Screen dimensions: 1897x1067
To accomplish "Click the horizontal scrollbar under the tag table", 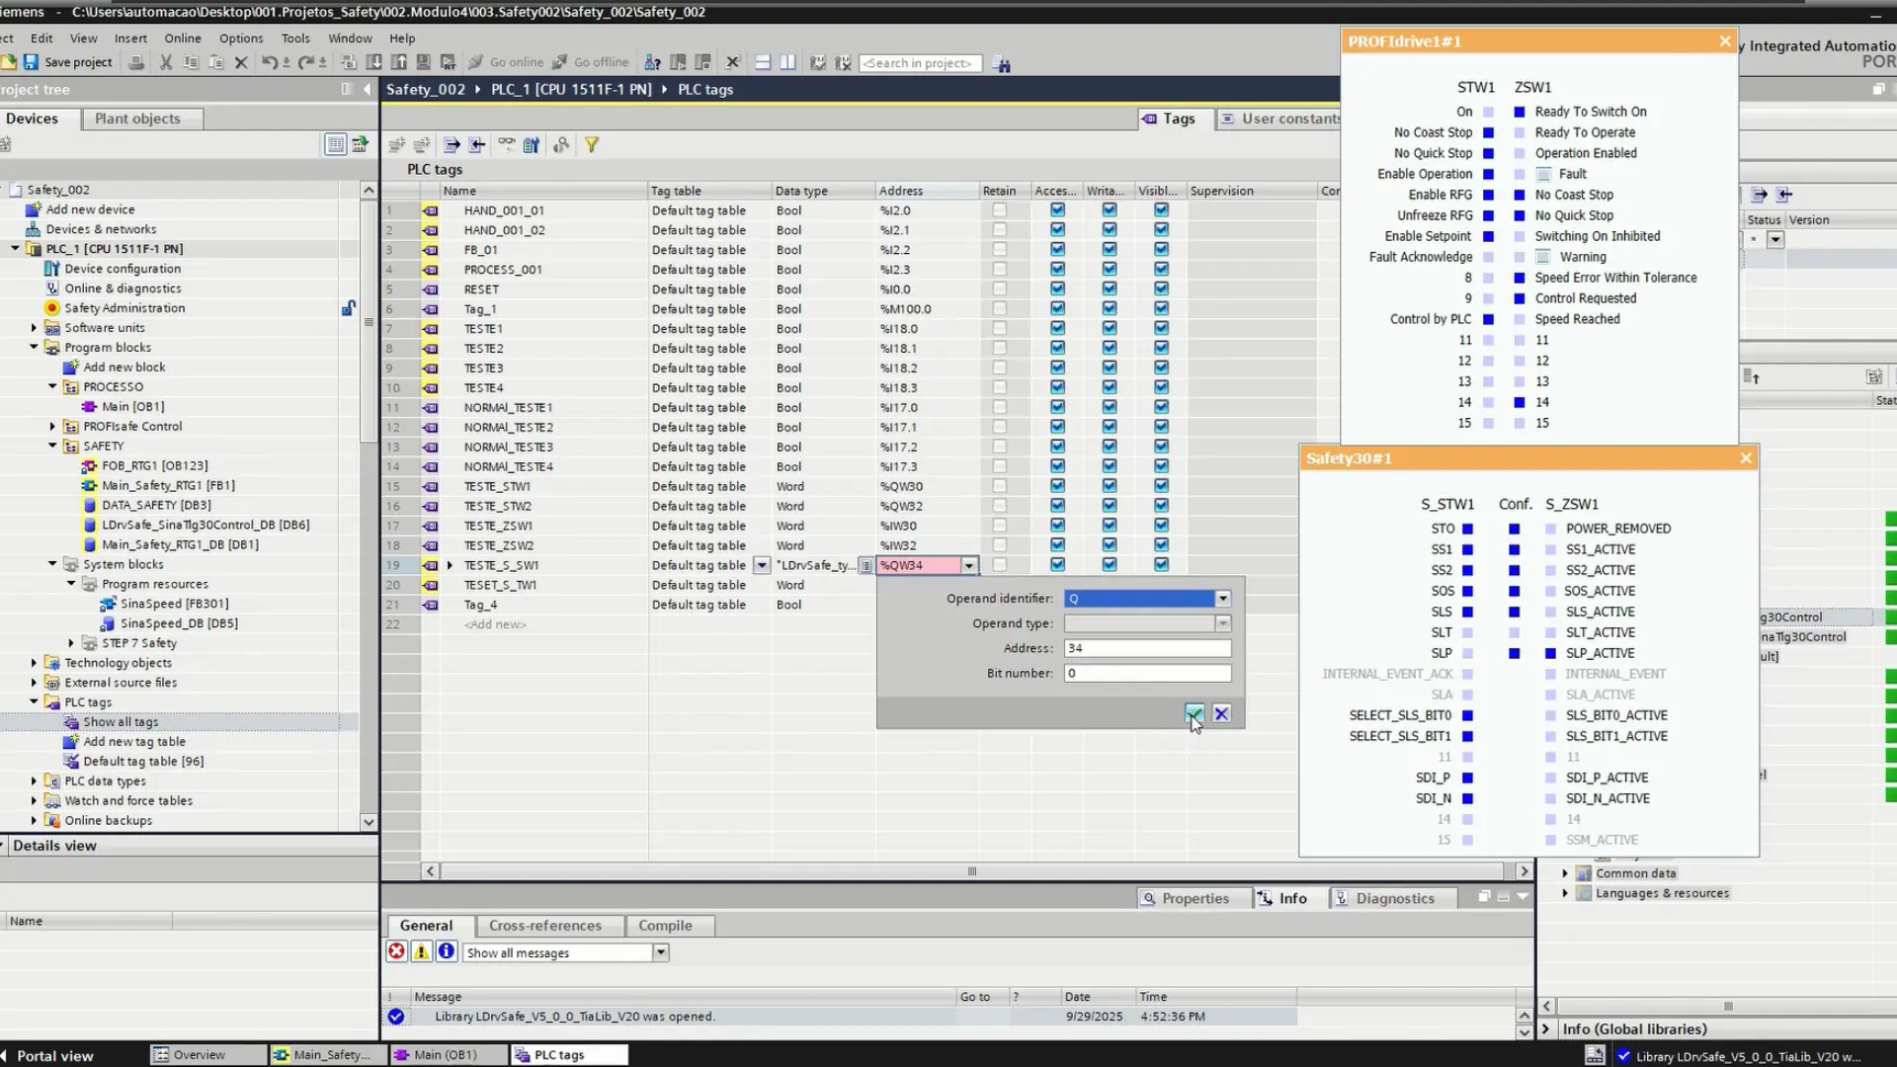I will pos(973,871).
